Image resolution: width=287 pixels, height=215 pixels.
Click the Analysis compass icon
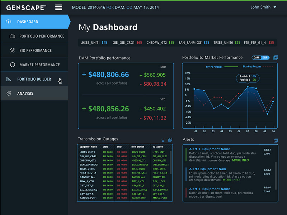pyautogui.click(x=9, y=93)
